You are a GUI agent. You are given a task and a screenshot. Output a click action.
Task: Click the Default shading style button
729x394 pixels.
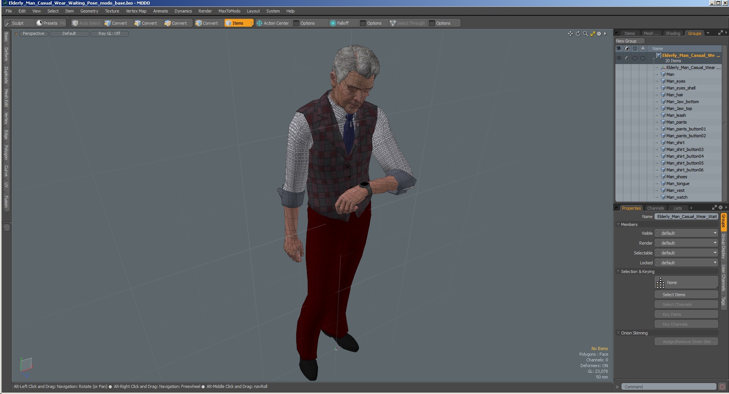tap(69, 34)
